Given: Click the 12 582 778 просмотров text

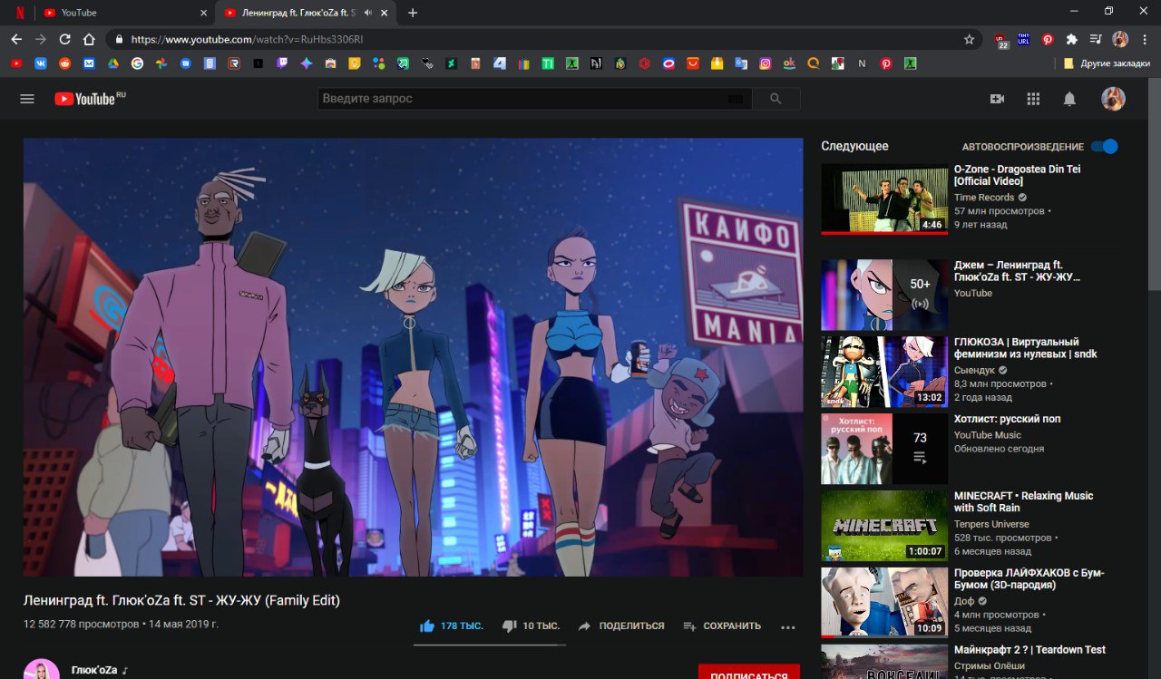Looking at the screenshot, I should click(82, 625).
